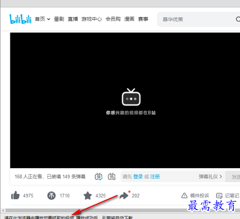Like the video with thumbs-up icon

[15, 195]
